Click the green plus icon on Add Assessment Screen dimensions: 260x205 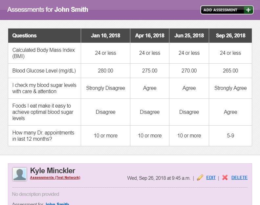248,10
